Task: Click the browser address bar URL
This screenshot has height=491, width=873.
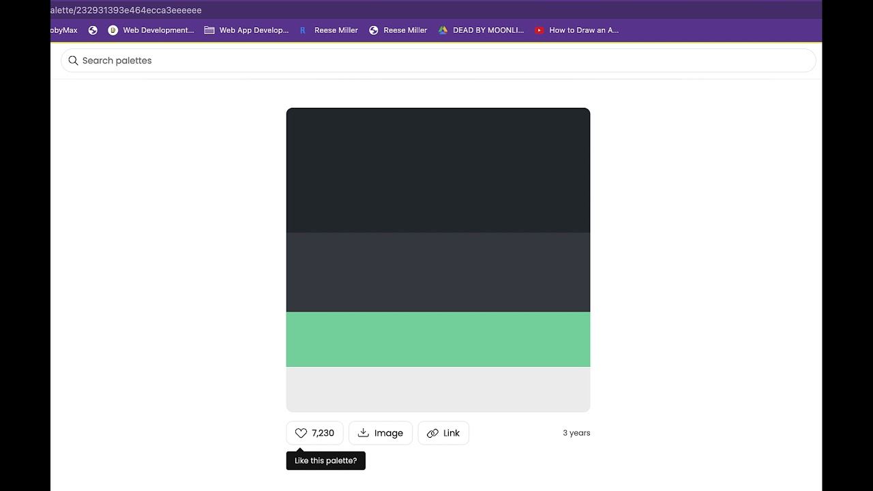Action: (126, 10)
